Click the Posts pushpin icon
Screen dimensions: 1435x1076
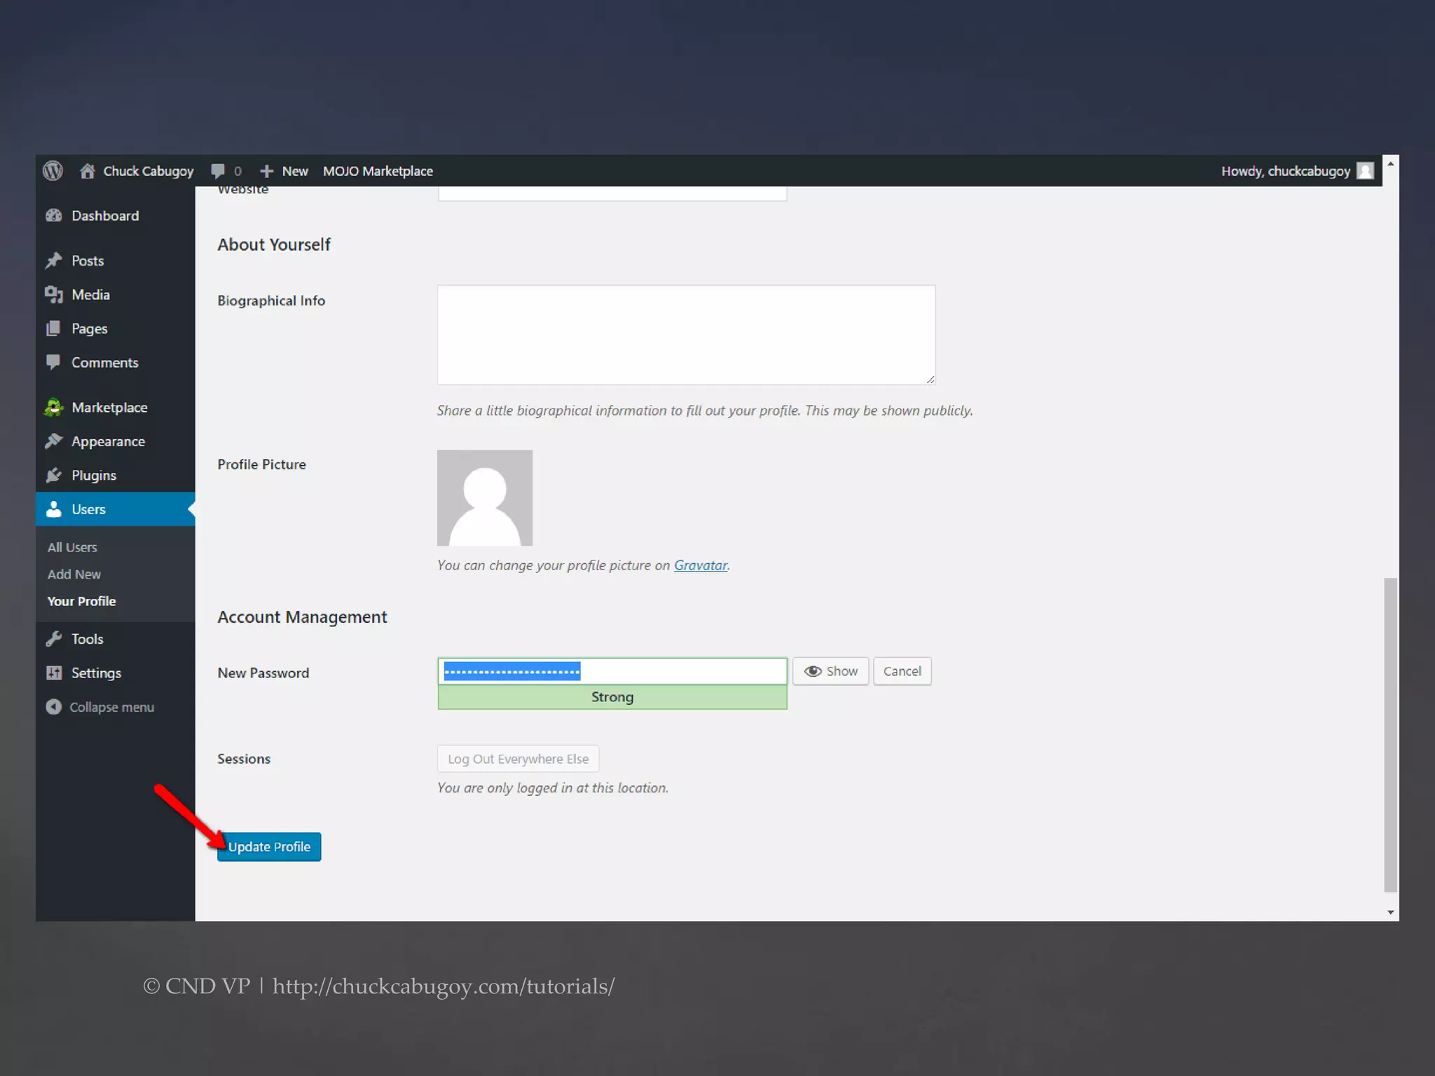[x=54, y=261]
